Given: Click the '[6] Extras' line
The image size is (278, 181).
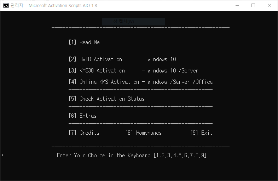Looking at the screenshot, I should (83, 116).
